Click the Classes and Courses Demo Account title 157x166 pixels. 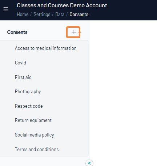(x=62, y=5)
